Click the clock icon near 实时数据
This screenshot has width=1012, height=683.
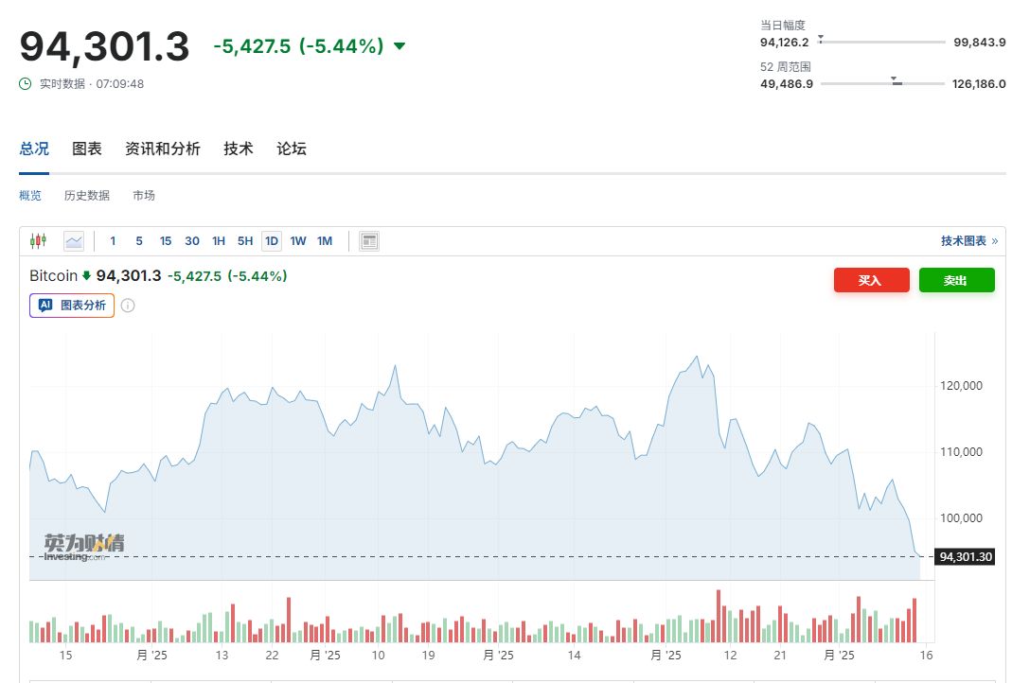click(26, 83)
